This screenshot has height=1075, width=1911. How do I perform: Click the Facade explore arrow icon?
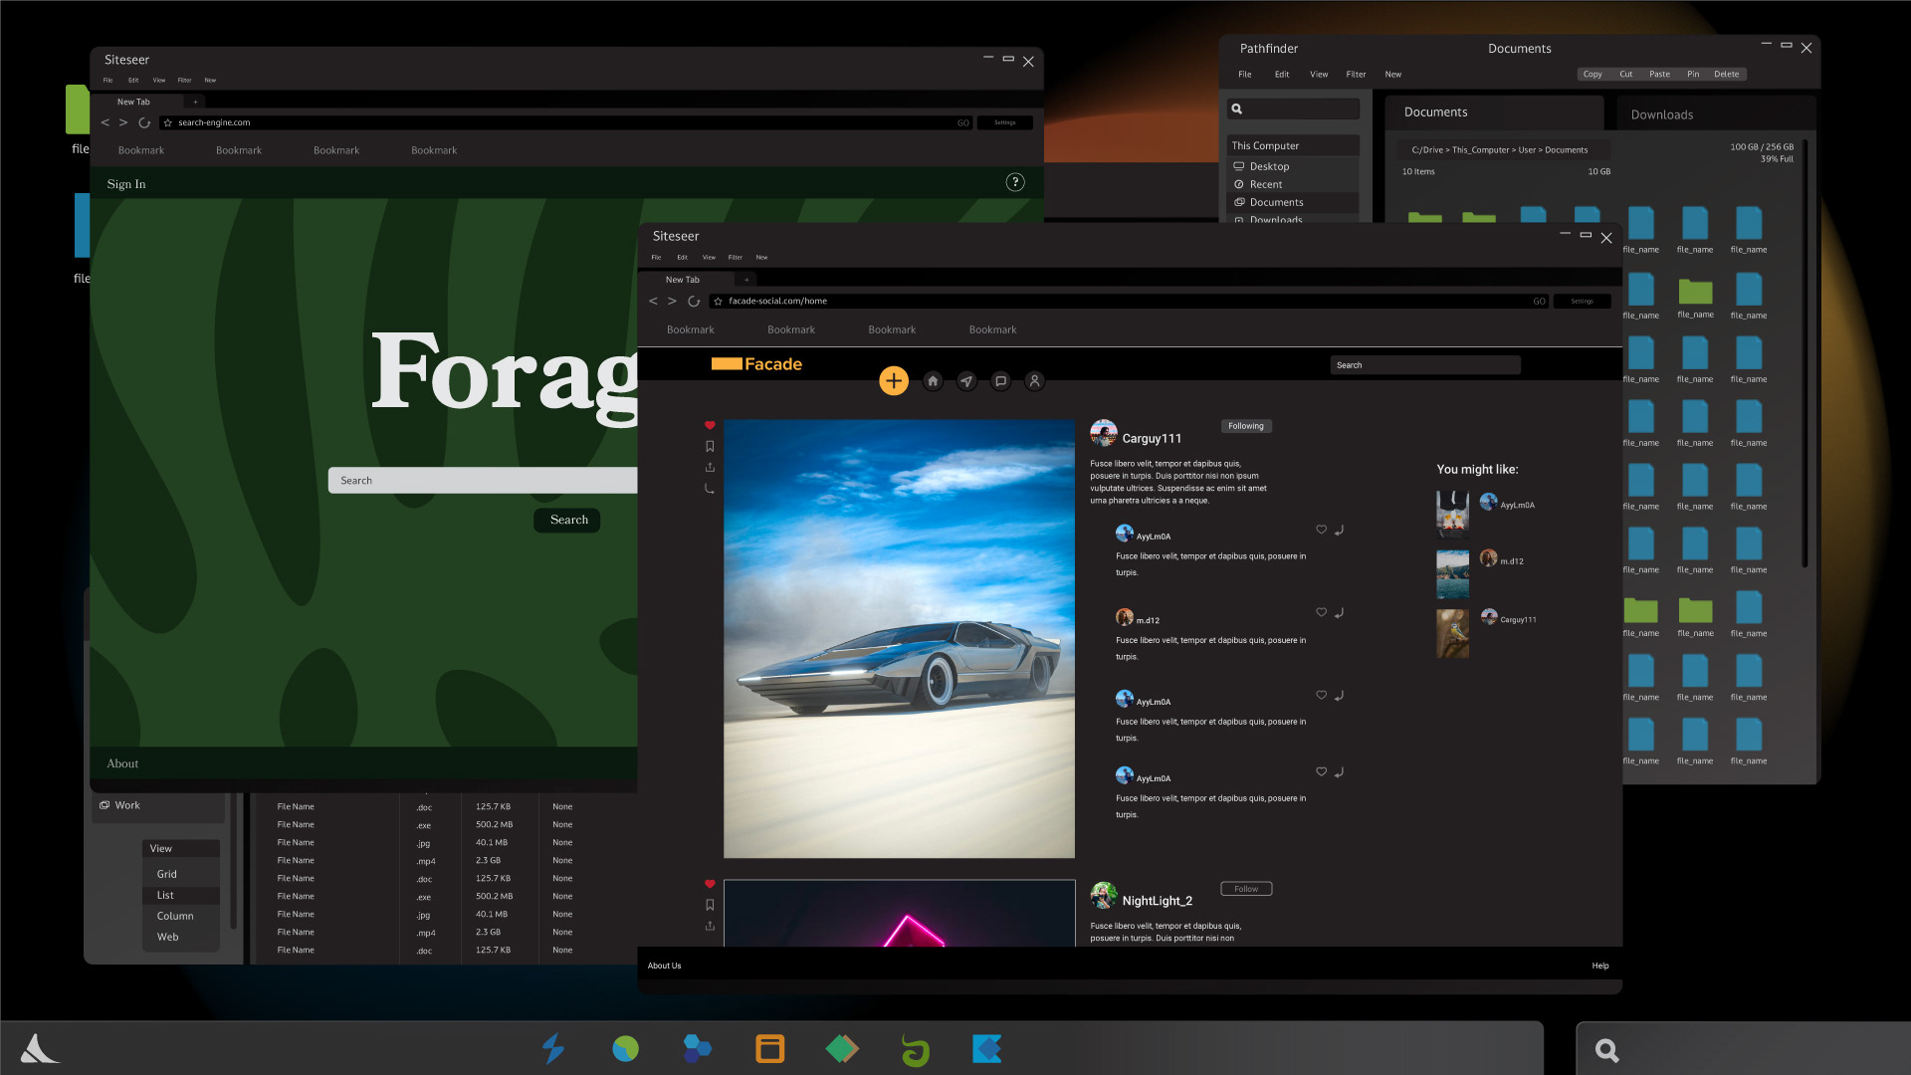966,380
